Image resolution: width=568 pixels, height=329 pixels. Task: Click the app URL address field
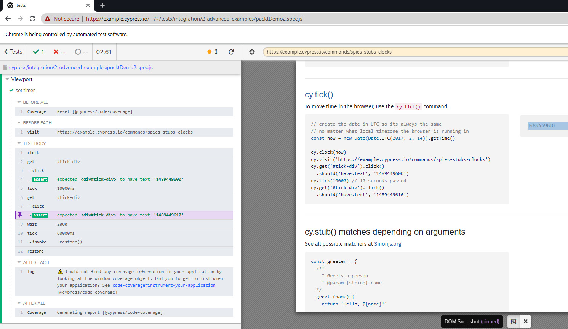pyautogui.click(x=415, y=52)
